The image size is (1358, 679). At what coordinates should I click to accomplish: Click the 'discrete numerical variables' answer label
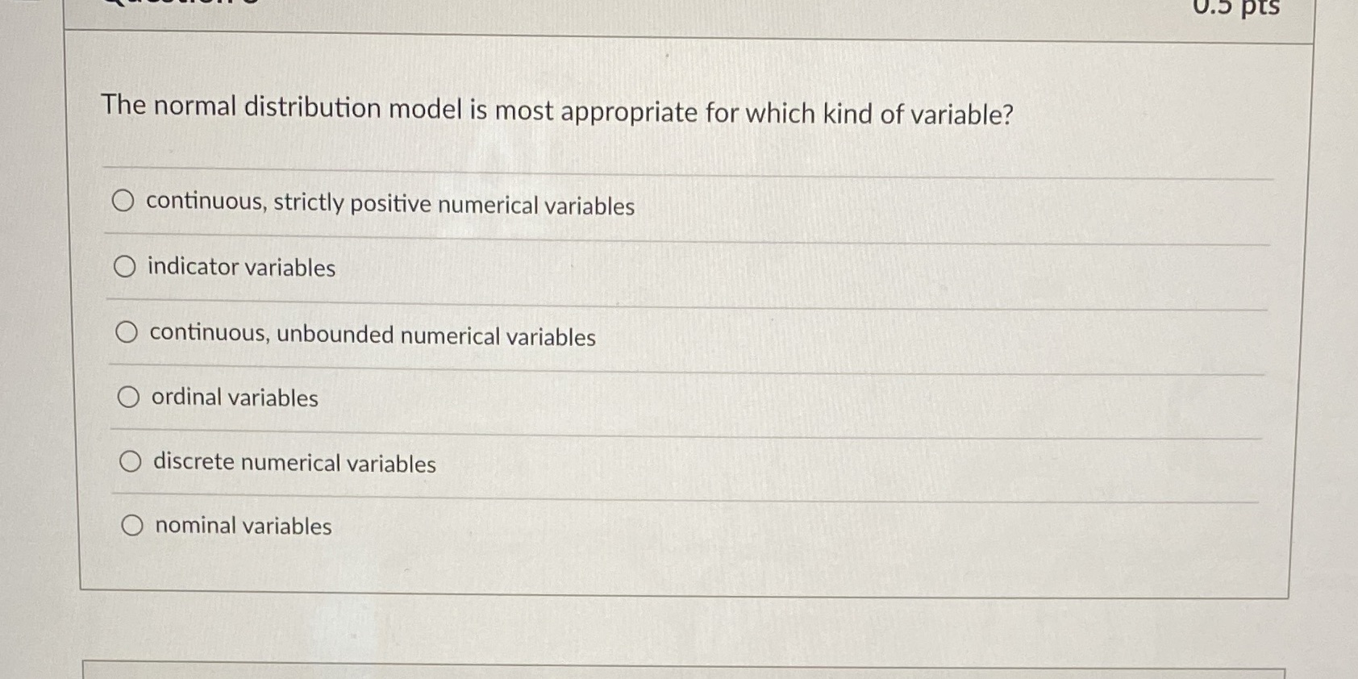click(294, 464)
